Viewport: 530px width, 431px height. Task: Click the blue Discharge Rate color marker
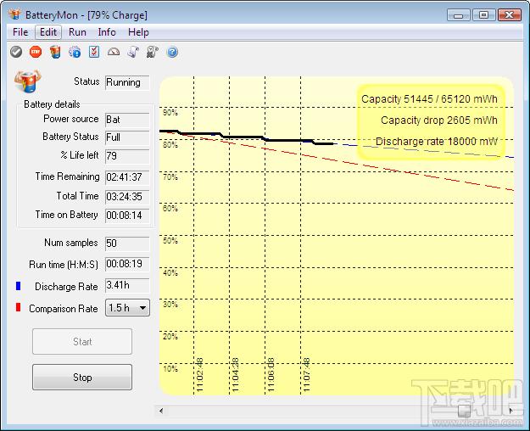pyautogui.click(x=19, y=286)
